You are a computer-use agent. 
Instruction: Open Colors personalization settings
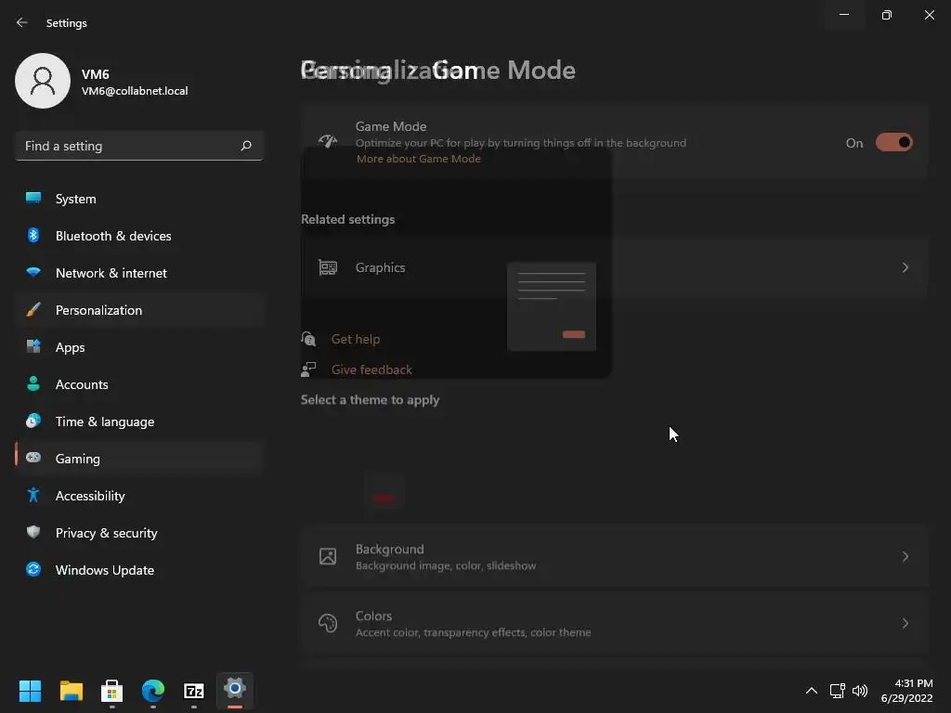coord(615,623)
